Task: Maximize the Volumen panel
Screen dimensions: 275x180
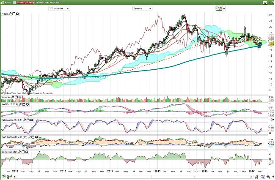Action: [x=16, y=97]
